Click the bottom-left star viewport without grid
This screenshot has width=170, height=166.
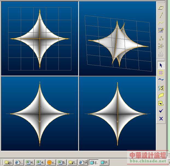click(x=40, y=113)
